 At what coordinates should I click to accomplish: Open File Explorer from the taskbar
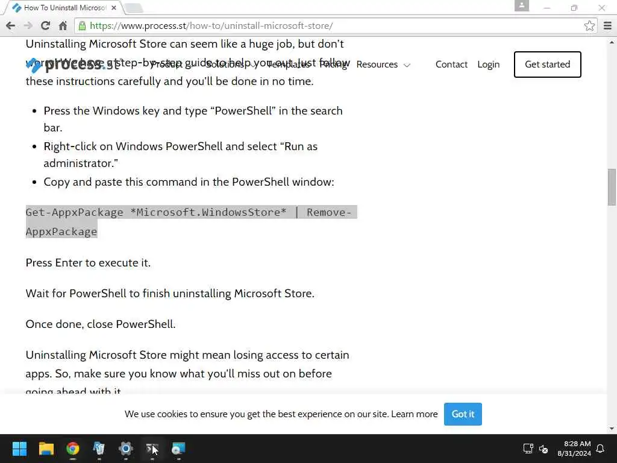click(x=46, y=449)
